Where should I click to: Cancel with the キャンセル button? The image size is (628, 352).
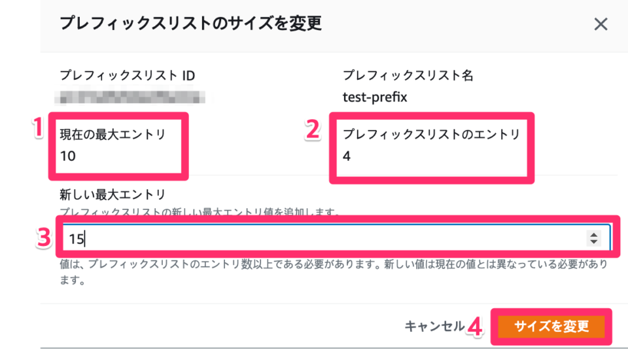pos(434,326)
